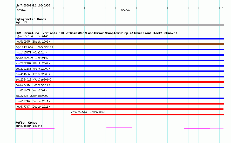Screen dimensions: 231x143
Task: Open the esv27626 (Conrad2009) variant label
Action: pos(32,96)
